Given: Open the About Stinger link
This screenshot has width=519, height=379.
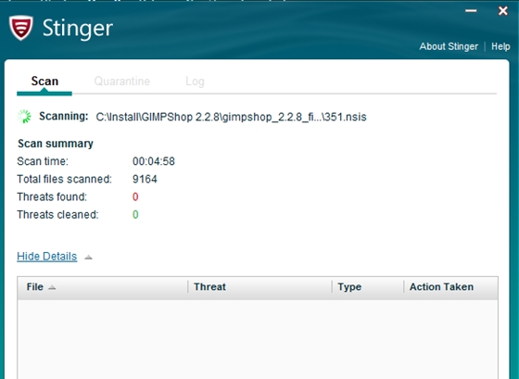Looking at the screenshot, I should tap(449, 46).
